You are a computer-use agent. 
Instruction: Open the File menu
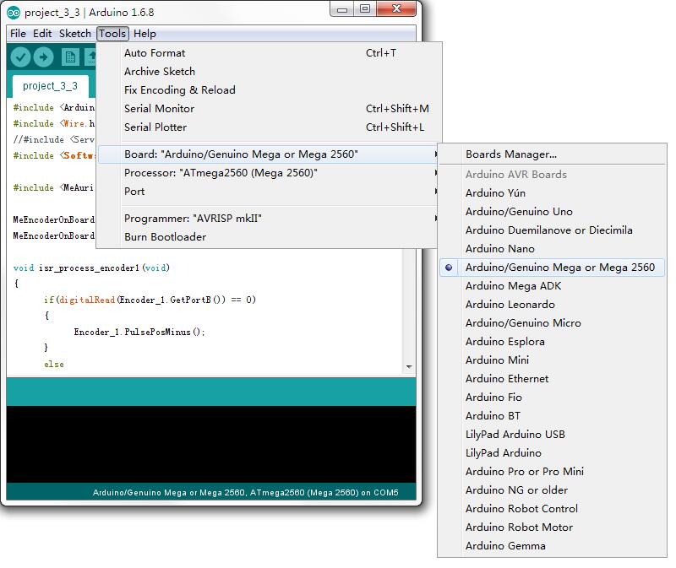click(x=18, y=34)
